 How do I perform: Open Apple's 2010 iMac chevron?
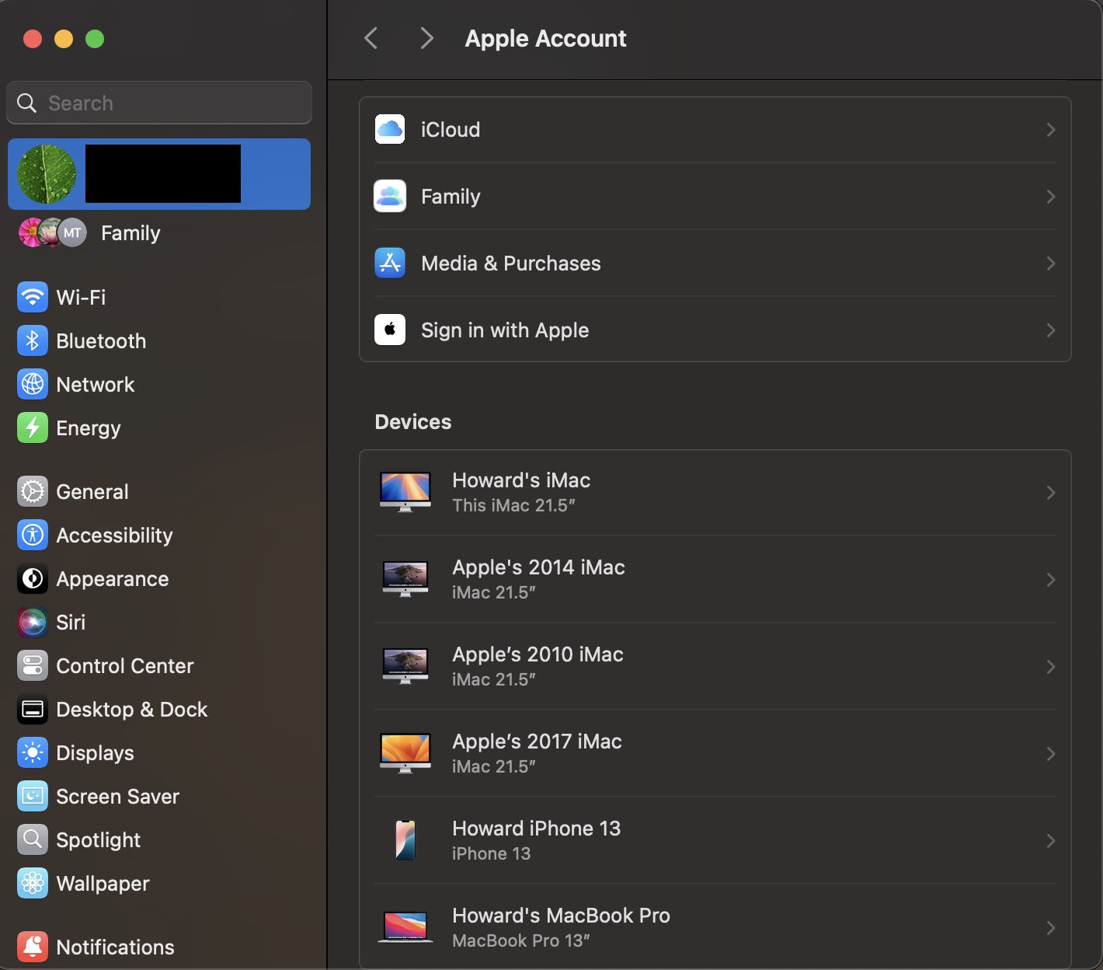point(1050,667)
